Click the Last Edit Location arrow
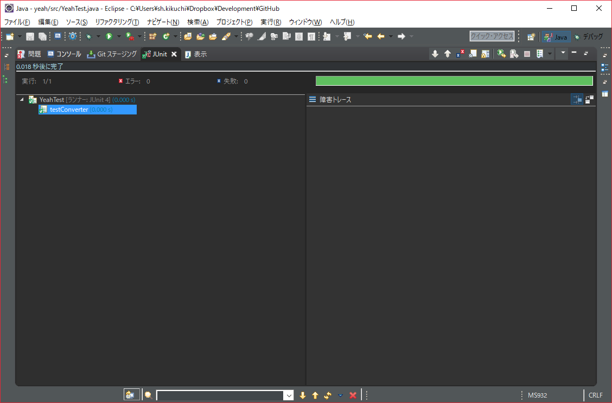Viewport: 612px width, 403px height. point(368,36)
